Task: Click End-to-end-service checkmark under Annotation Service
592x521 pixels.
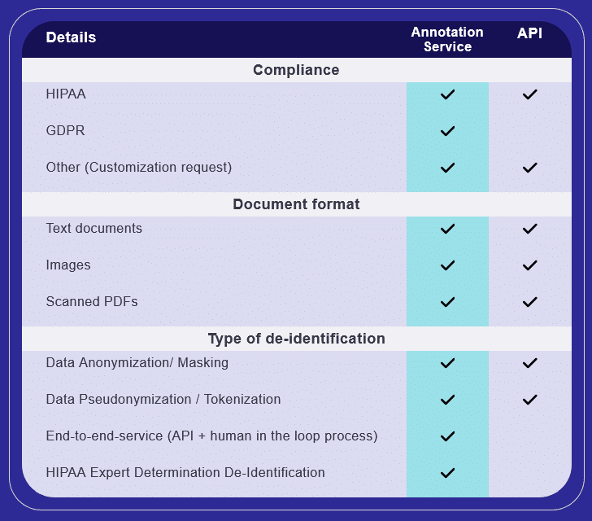Action: pos(447,436)
